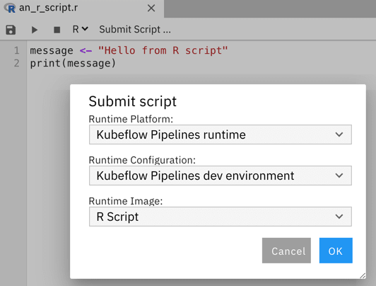Open the R kernel selector dropdown
The width and height of the screenshot is (376, 286).
tap(81, 29)
